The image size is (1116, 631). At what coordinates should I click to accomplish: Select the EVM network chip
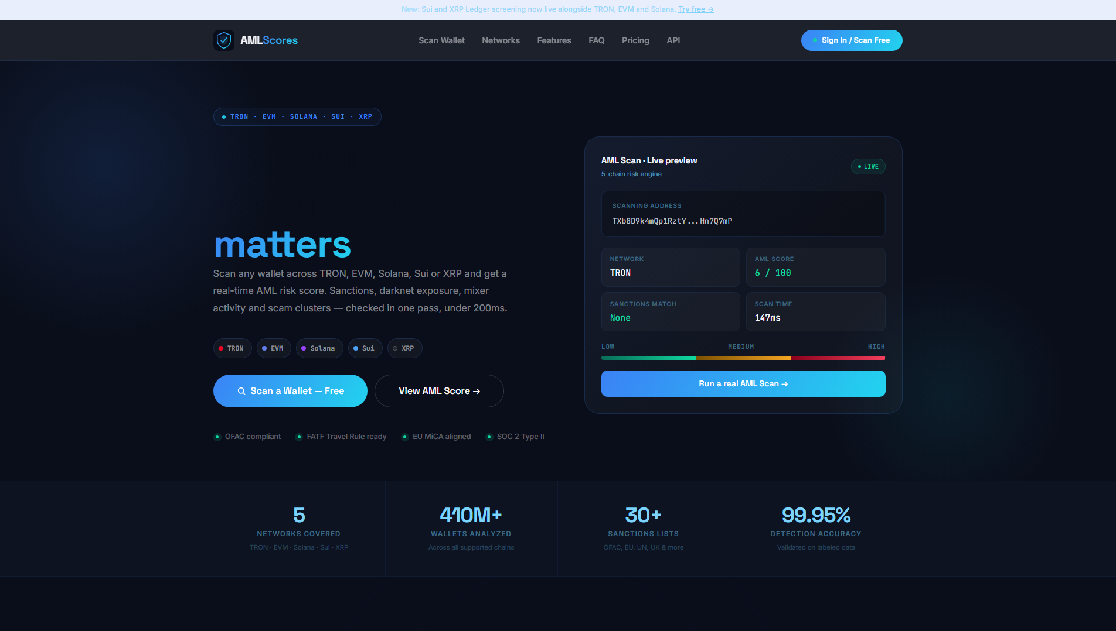(273, 348)
